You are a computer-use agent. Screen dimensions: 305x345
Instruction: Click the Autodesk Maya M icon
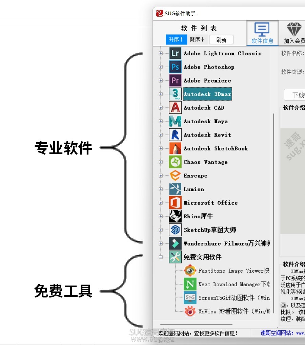coord(175,121)
